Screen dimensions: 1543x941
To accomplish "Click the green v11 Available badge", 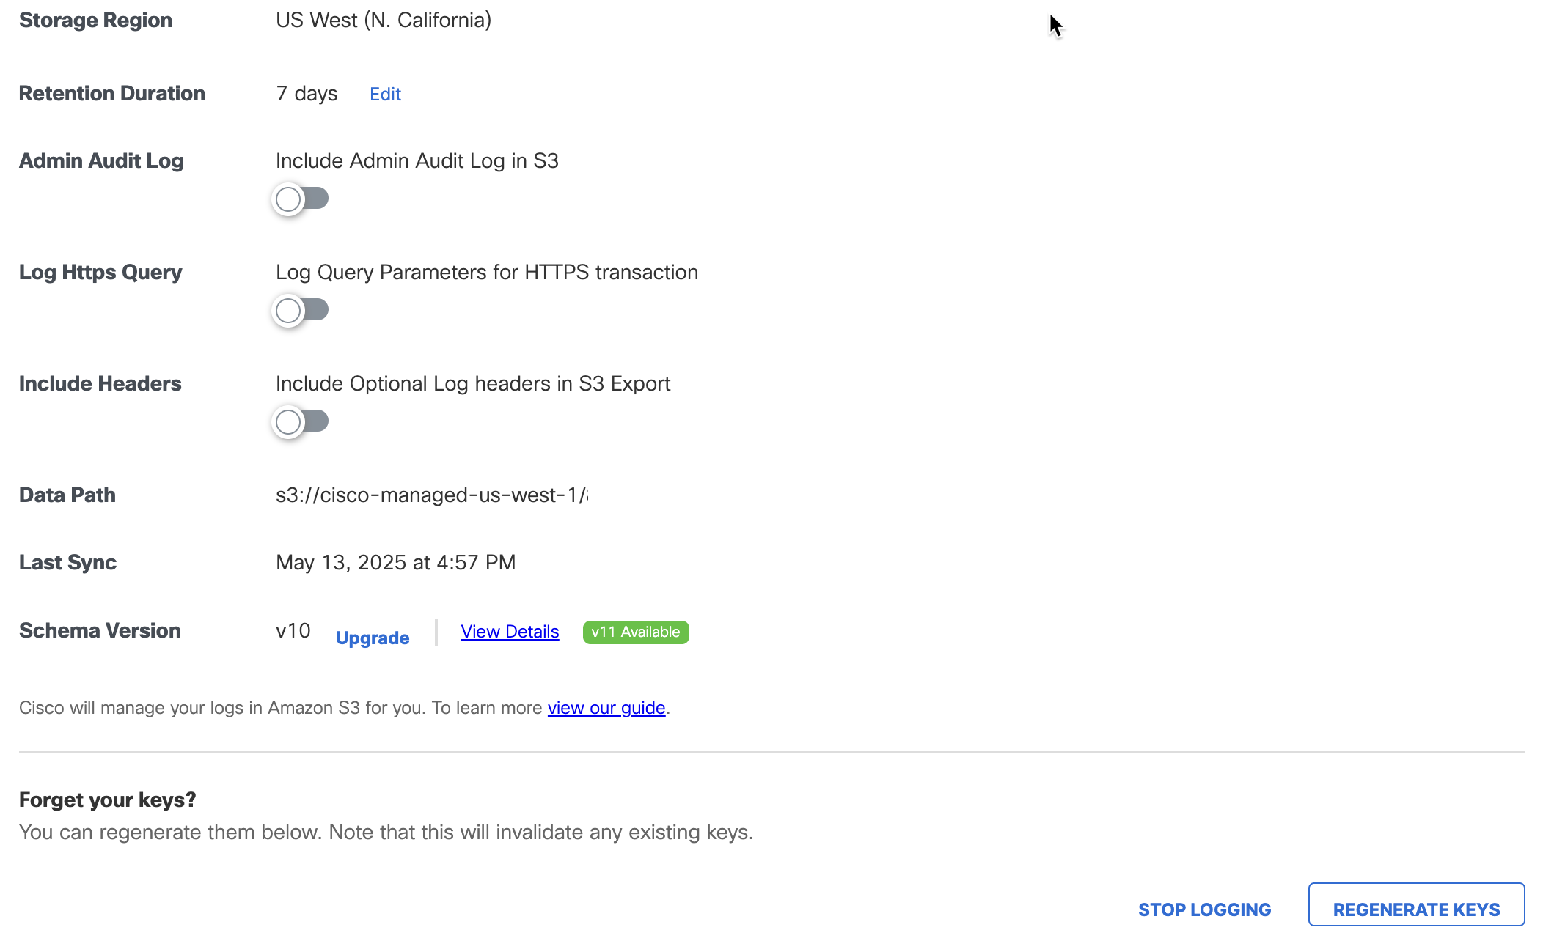I will pos(636,632).
